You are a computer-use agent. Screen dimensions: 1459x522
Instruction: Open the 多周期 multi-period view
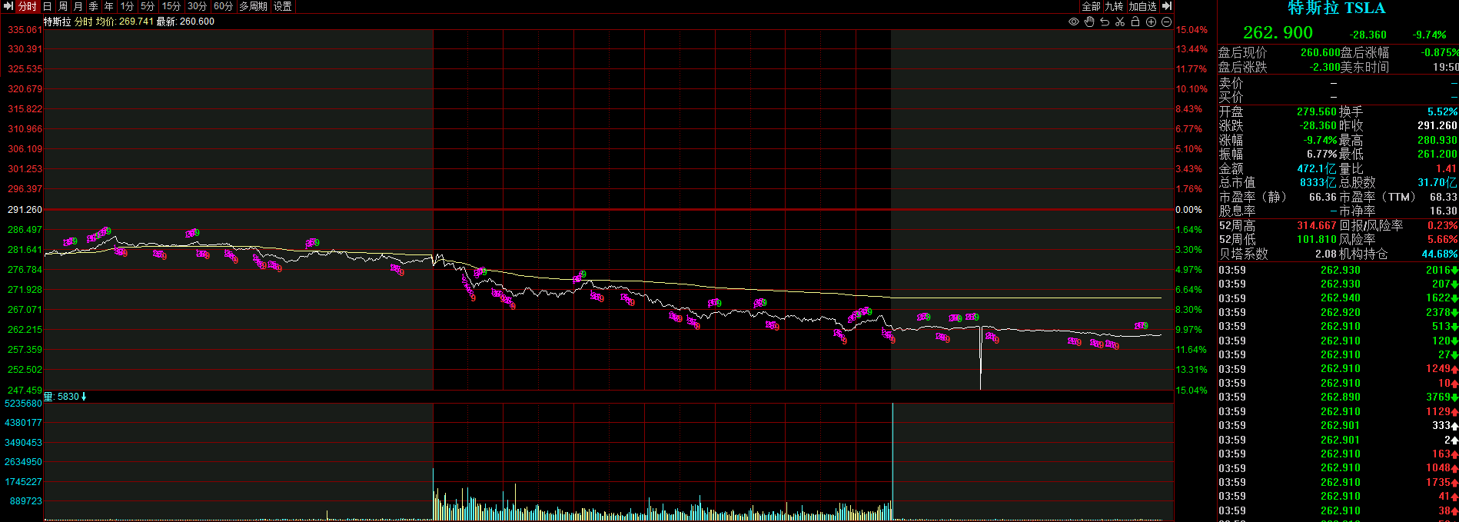(x=254, y=6)
